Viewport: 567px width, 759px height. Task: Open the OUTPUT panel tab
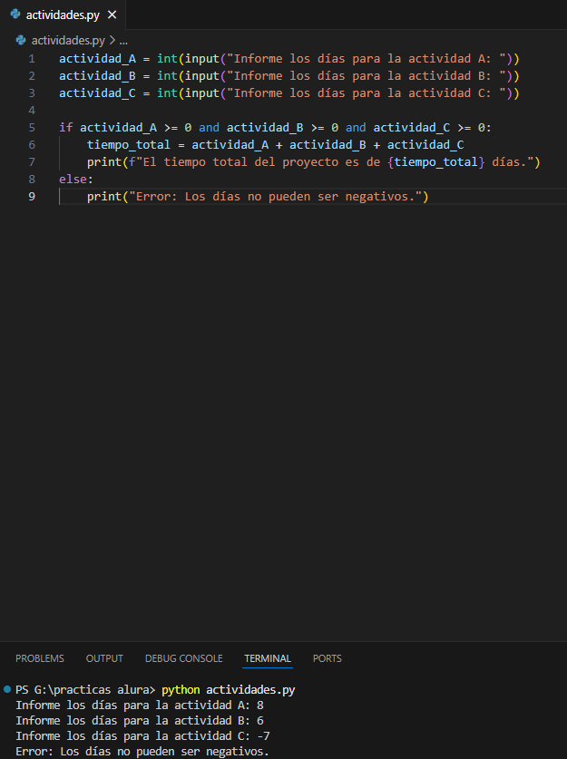coord(104,658)
